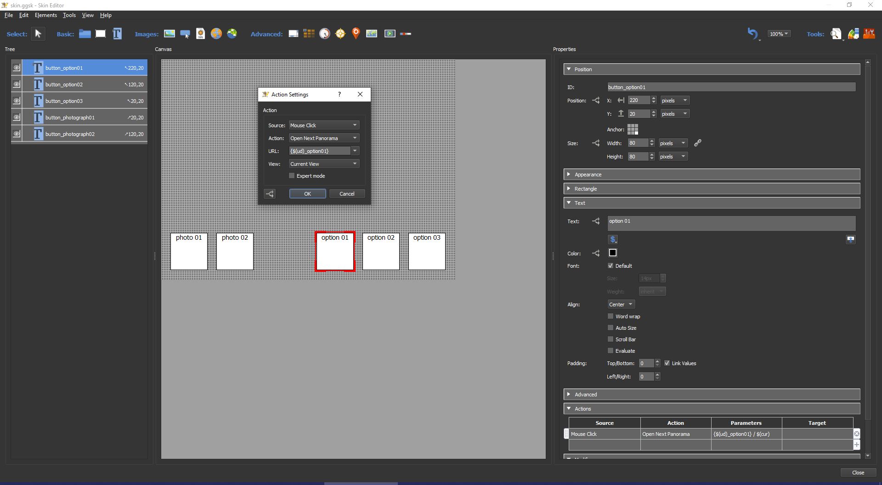Viewport: 882px width, 485px height.
Task: Click the share icon in Action Settings dialog
Action: coord(270,194)
